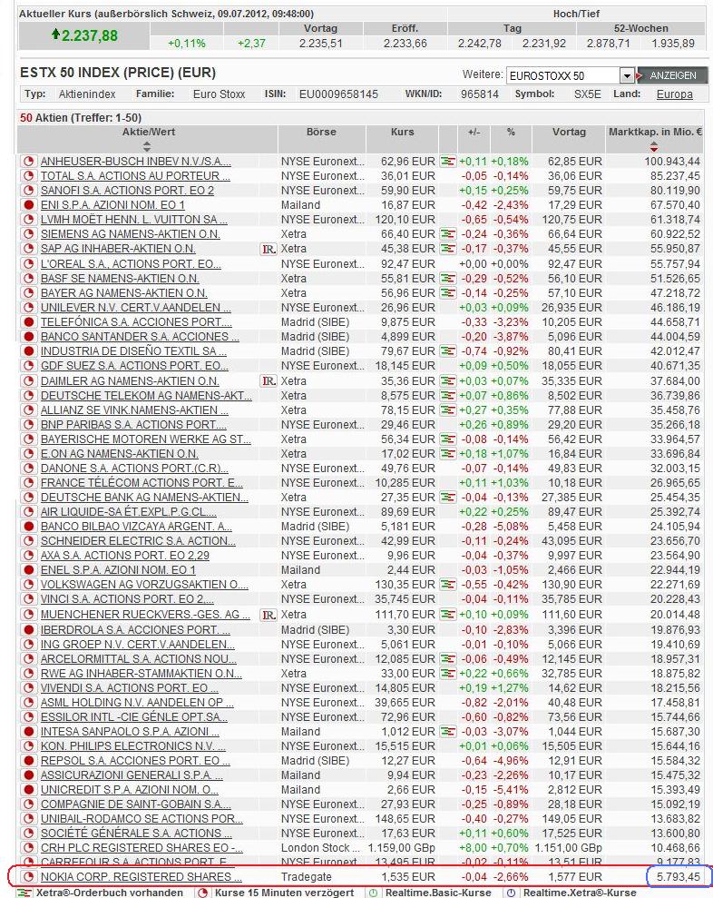Click the Kurs column header
This screenshot has height=898, width=713.
[x=402, y=132]
